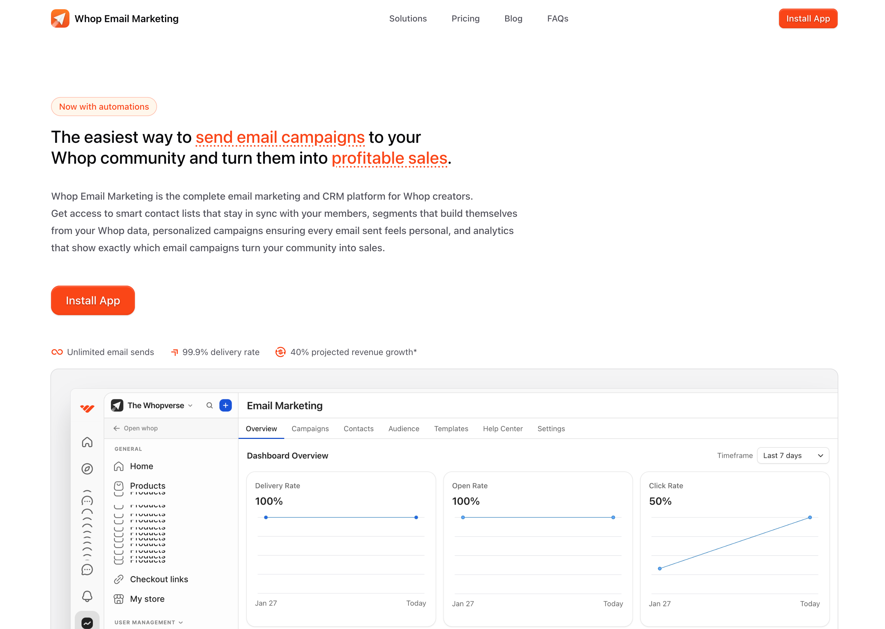
Task: Click the GENERAL section label
Action: [x=128, y=449]
